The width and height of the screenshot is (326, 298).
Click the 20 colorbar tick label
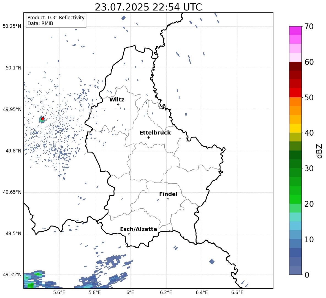[x=309, y=204]
